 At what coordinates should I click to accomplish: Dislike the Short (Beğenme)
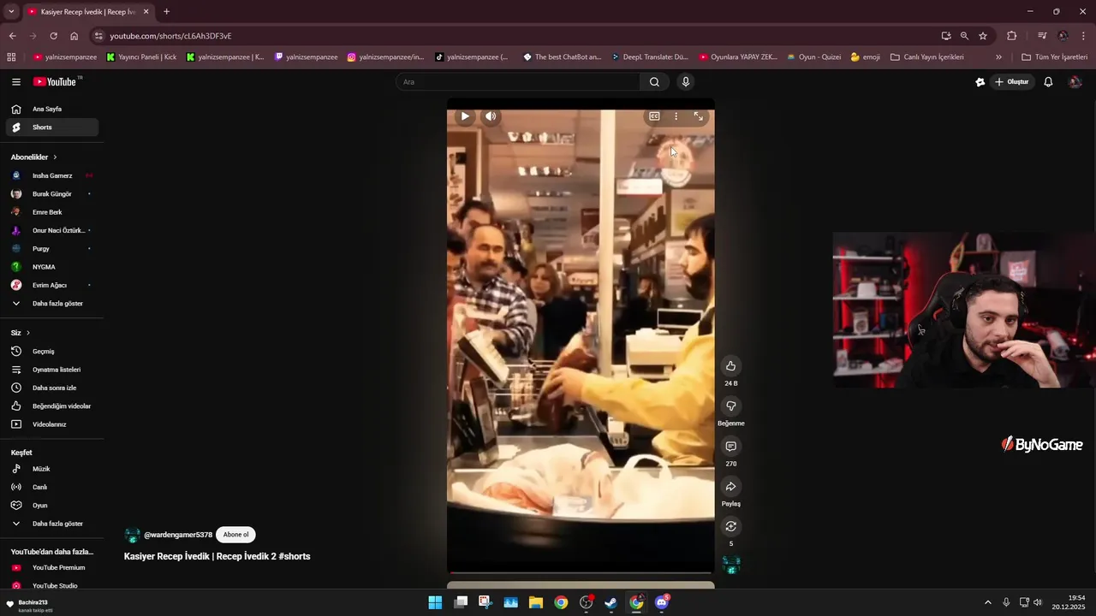tap(730, 406)
